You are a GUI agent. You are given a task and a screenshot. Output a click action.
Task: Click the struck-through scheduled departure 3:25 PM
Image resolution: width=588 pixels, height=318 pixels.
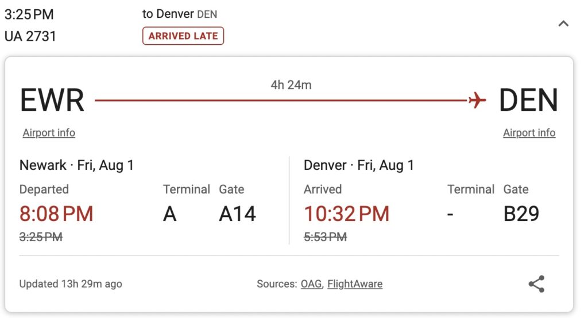[41, 237]
